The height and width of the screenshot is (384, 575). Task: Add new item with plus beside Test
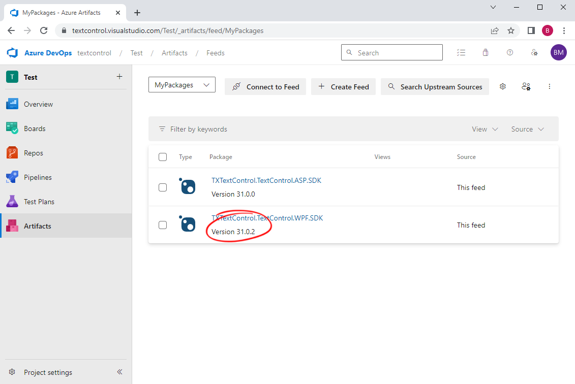(x=119, y=77)
